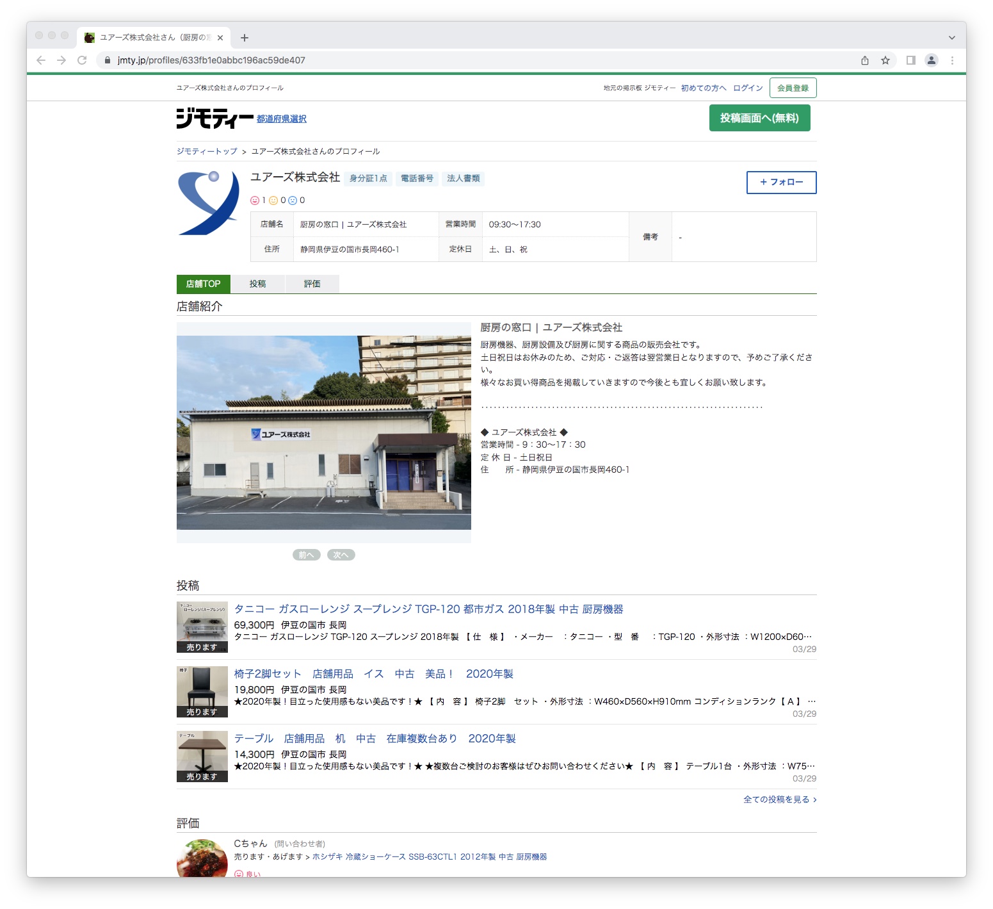
Task: Open the Chrome three-dot menu
Action: [x=952, y=60]
